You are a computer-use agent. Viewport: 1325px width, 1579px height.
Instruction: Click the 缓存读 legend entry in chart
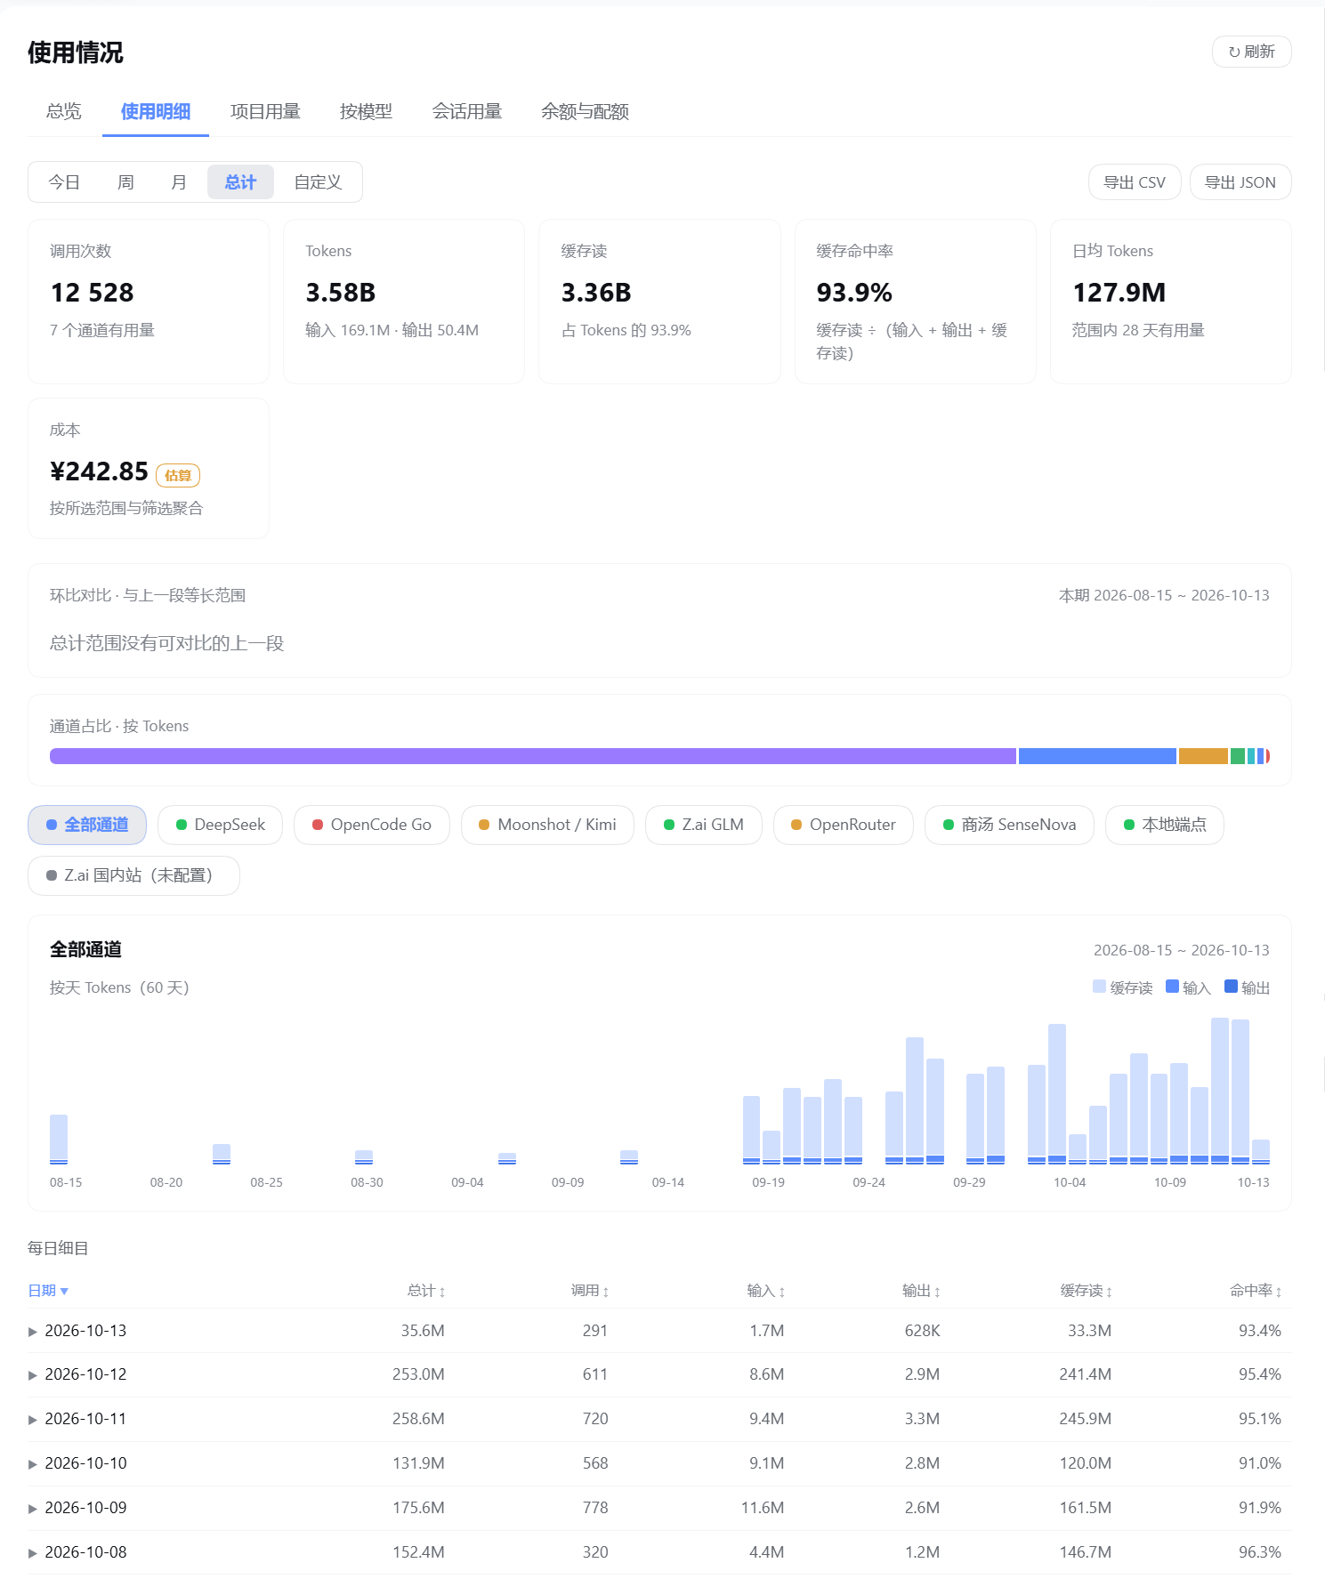click(x=1122, y=987)
